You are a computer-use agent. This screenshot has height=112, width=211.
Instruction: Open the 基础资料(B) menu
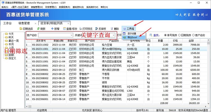point(78,7)
